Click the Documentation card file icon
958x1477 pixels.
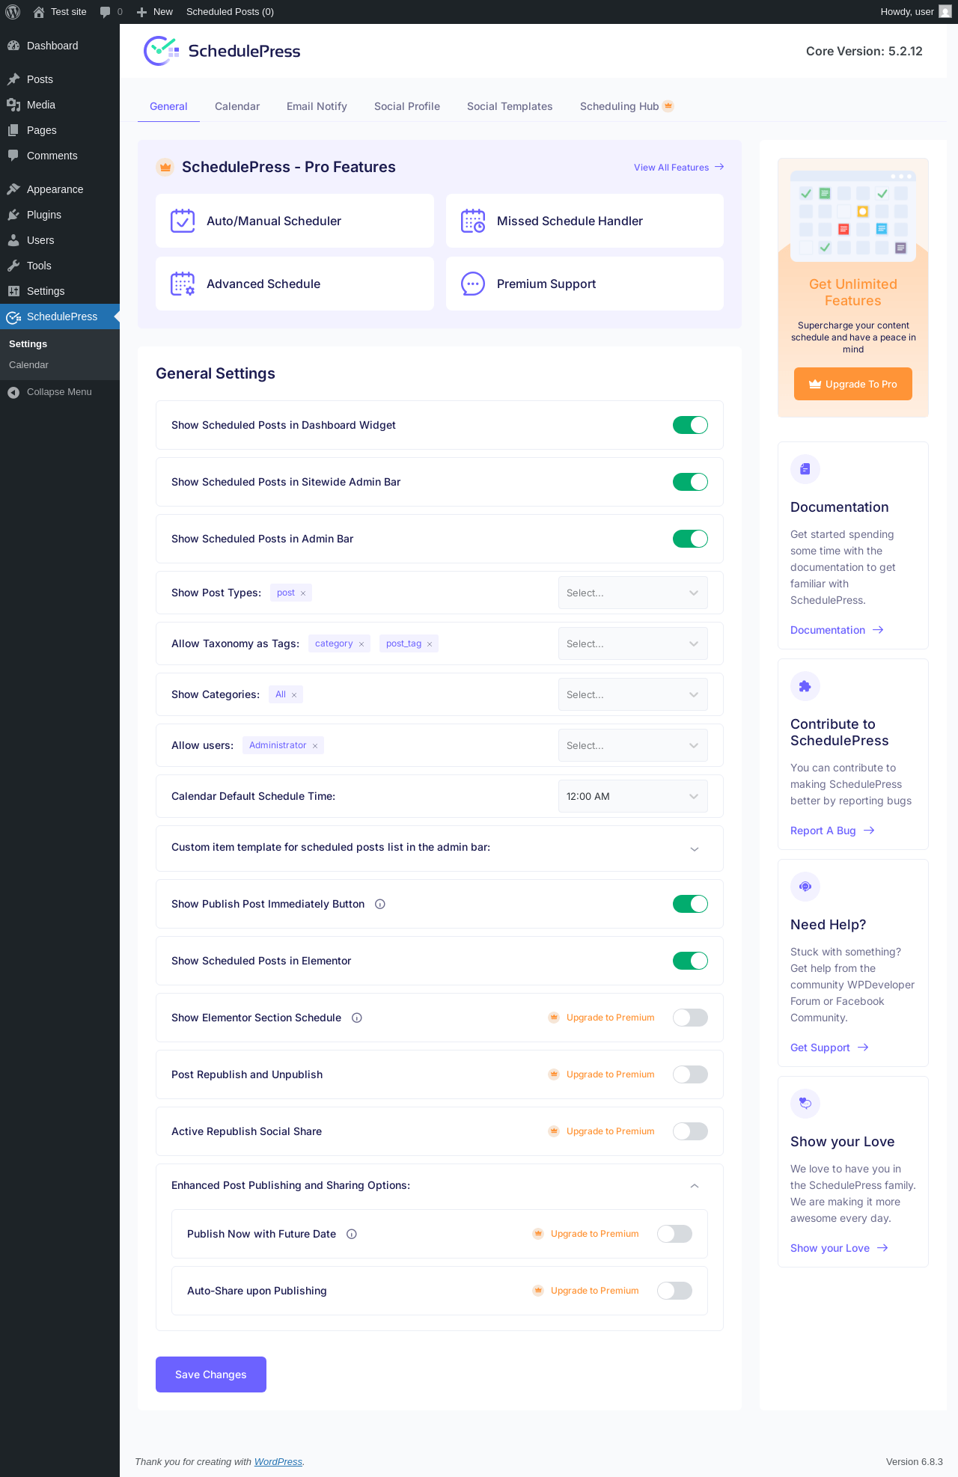point(805,469)
